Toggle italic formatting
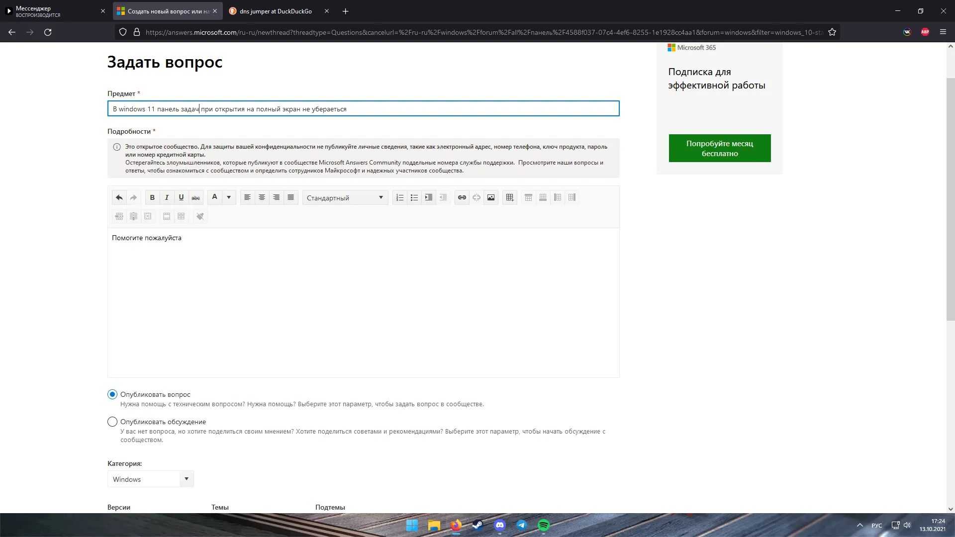 167,197
